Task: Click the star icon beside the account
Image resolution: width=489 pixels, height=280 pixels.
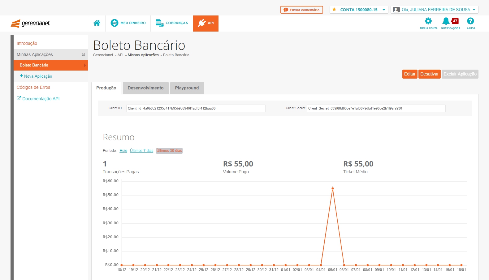Action: tap(334, 10)
